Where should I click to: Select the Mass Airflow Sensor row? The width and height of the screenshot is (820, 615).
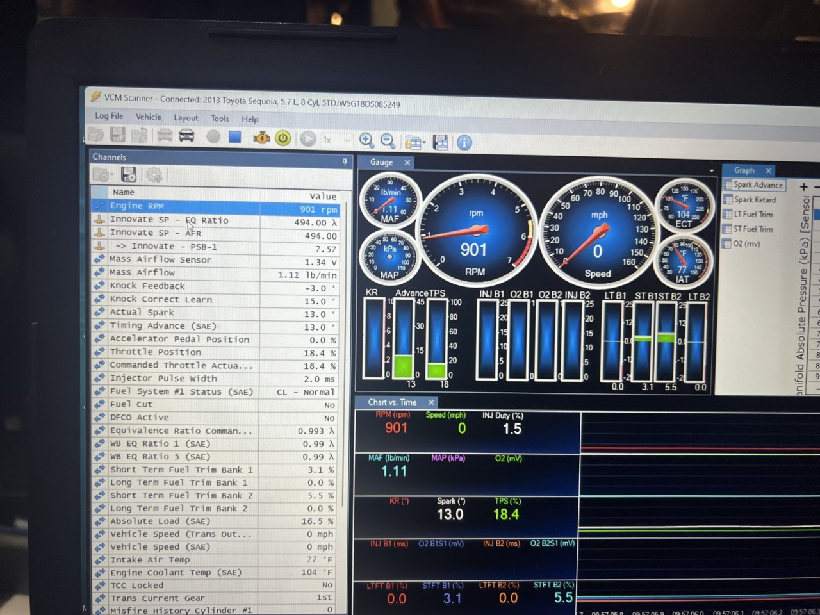(x=215, y=261)
